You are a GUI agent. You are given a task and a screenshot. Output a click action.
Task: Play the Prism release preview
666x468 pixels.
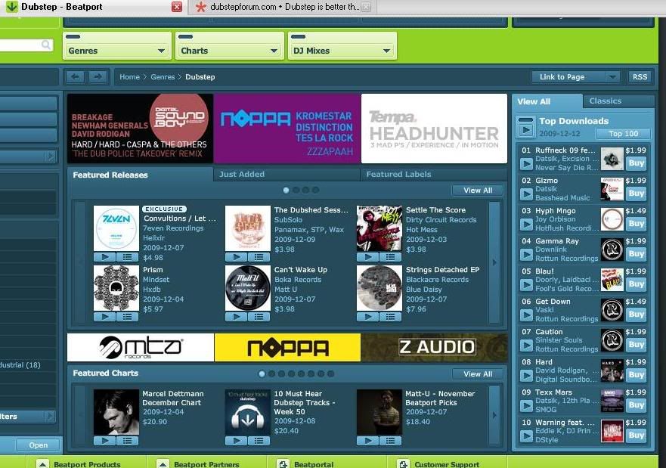[105, 317]
